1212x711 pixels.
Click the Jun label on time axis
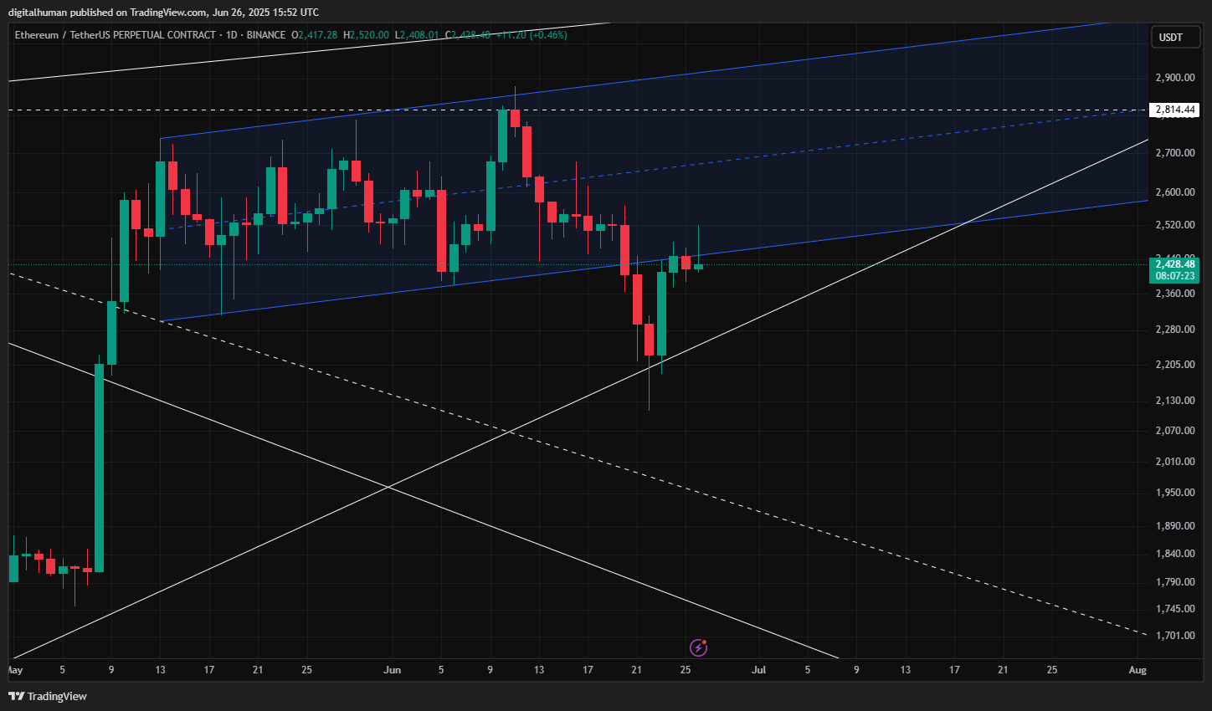pyautogui.click(x=392, y=670)
